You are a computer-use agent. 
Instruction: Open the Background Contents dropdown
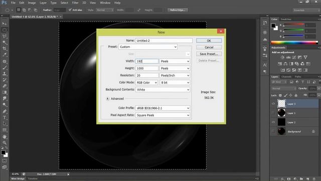click(x=163, y=89)
